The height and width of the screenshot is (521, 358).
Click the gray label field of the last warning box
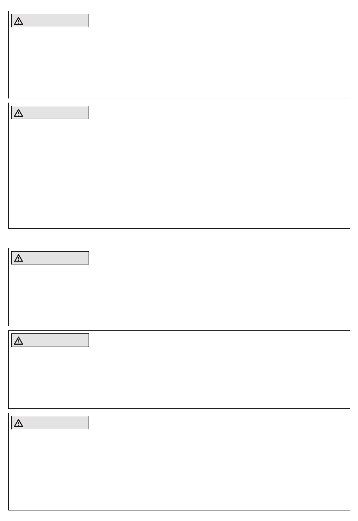(x=50, y=423)
